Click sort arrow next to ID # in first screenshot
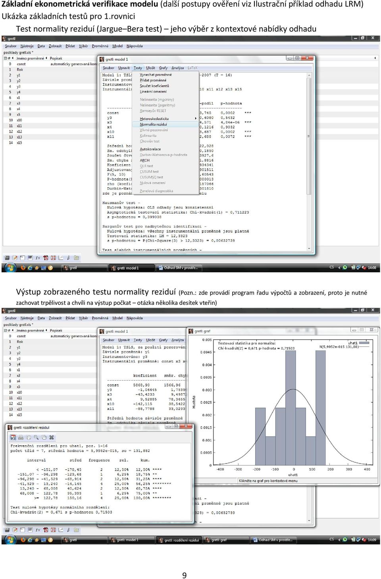The image size is (381, 579). [12, 58]
